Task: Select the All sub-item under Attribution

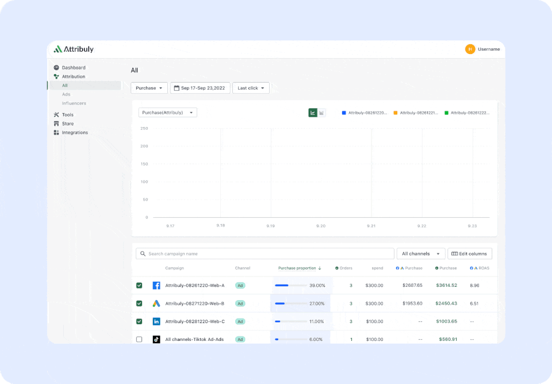Action: click(x=85, y=86)
